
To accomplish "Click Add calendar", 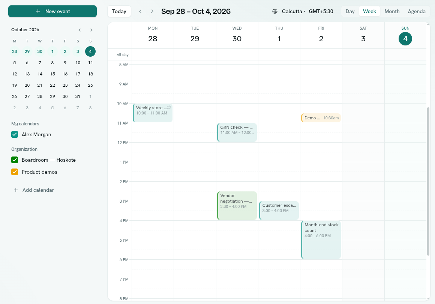I will click(x=33, y=190).
